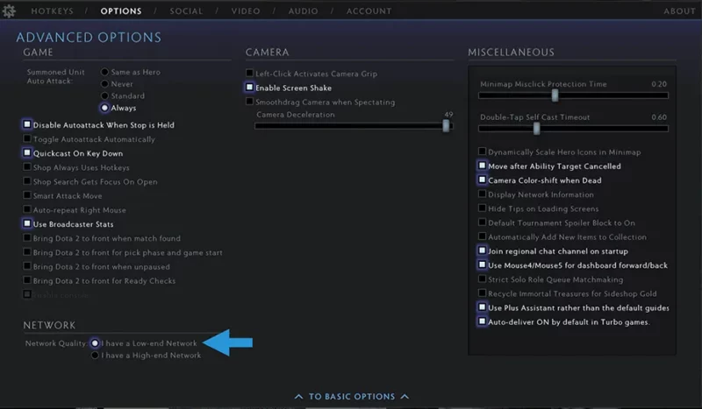This screenshot has height=409, width=702.
Task: Enable Smart Attack Move checkbox
Action: click(x=27, y=195)
